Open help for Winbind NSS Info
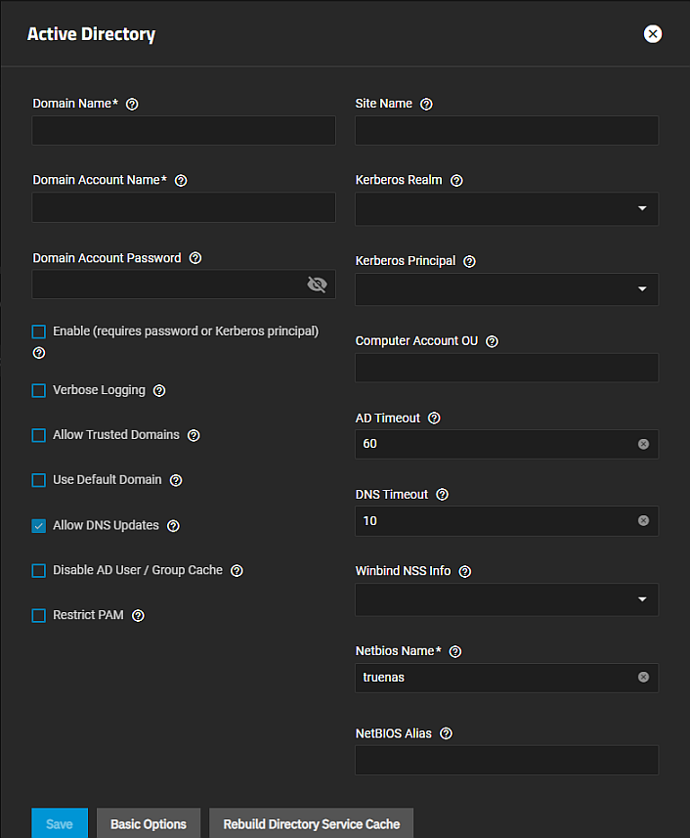 tap(465, 571)
